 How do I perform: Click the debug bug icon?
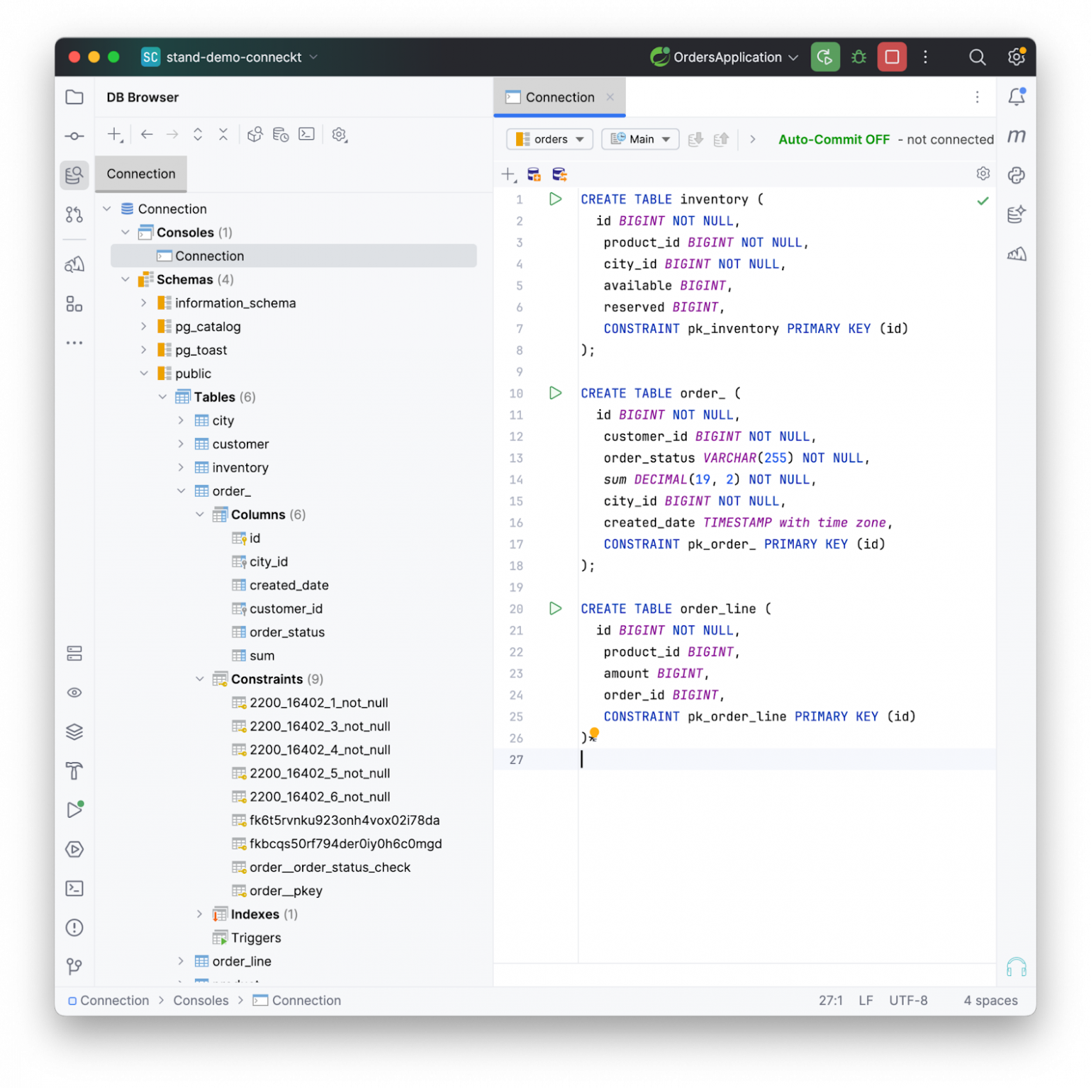pyautogui.click(x=859, y=57)
